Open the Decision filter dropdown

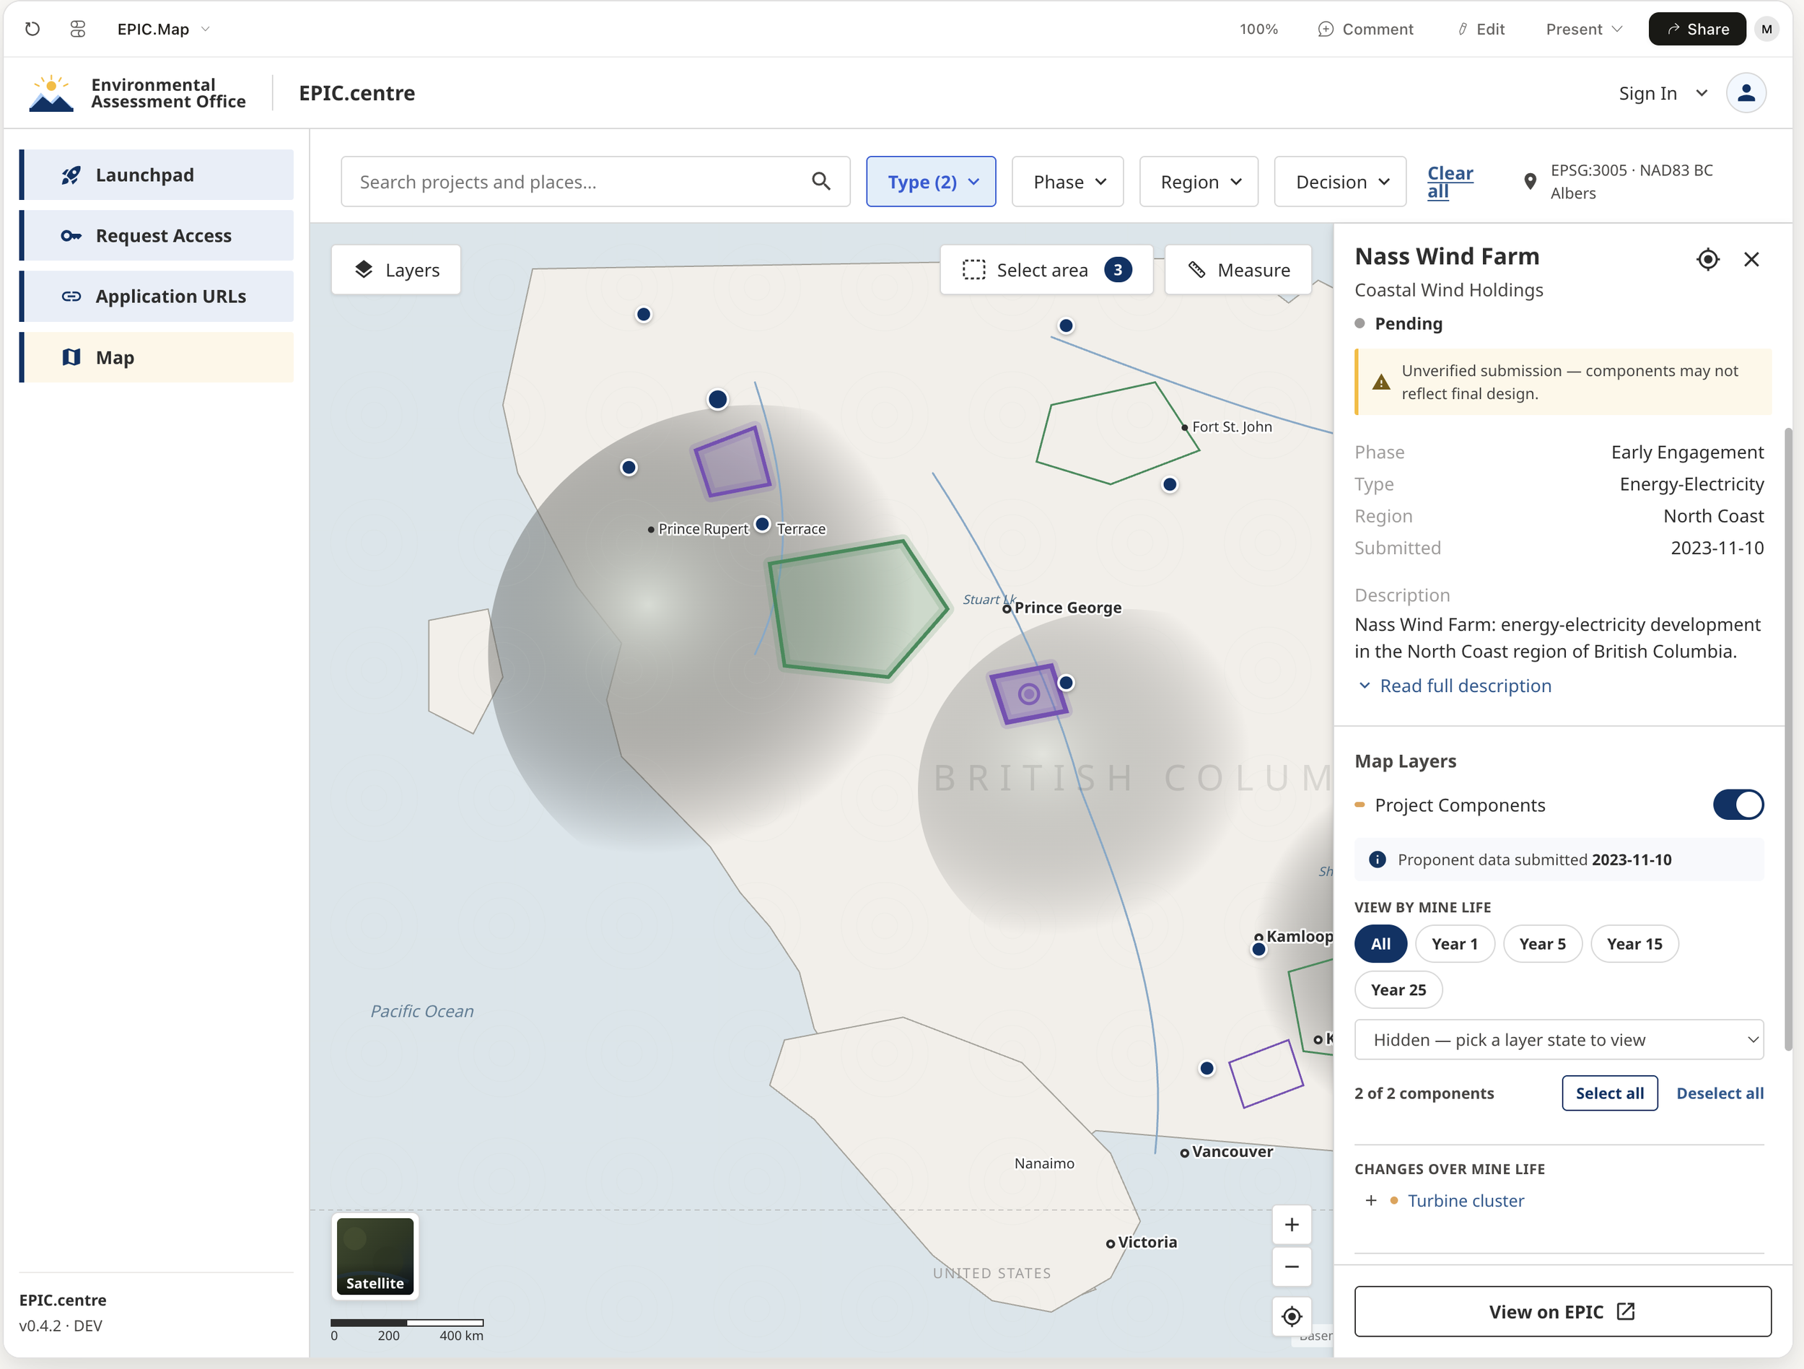(1340, 182)
